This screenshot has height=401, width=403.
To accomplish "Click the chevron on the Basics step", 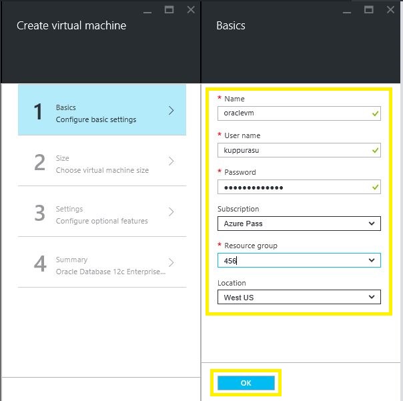I will 171,111.
